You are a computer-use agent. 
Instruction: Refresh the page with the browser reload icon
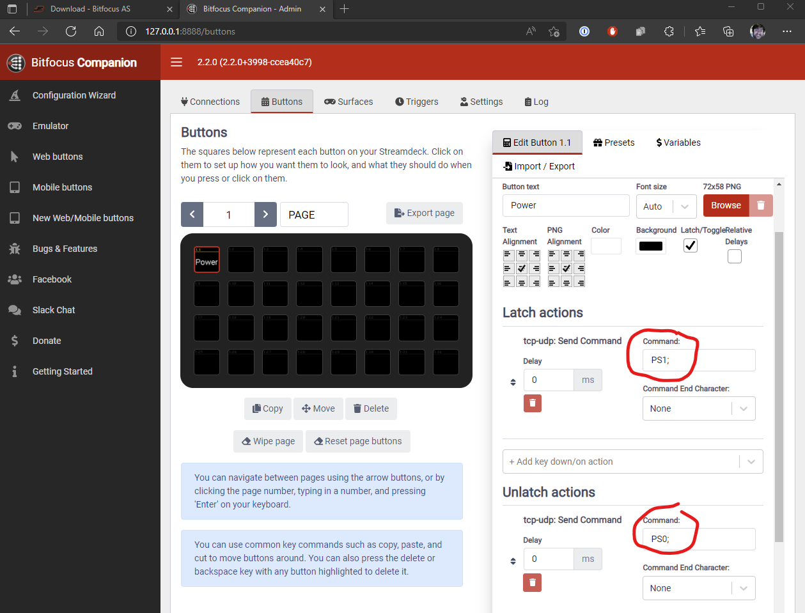point(71,31)
